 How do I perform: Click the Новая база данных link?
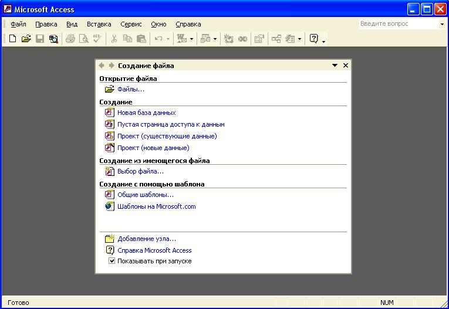pyautogui.click(x=147, y=113)
